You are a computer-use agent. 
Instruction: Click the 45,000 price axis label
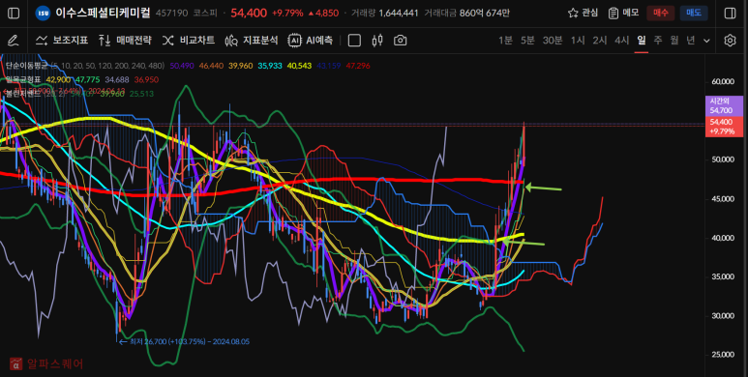point(723,199)
